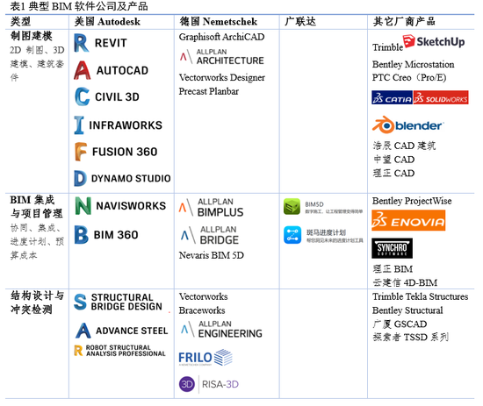483x406 pixels.
Task: Click the Allplan Architecture logo mark
Action: coord(186,57)
